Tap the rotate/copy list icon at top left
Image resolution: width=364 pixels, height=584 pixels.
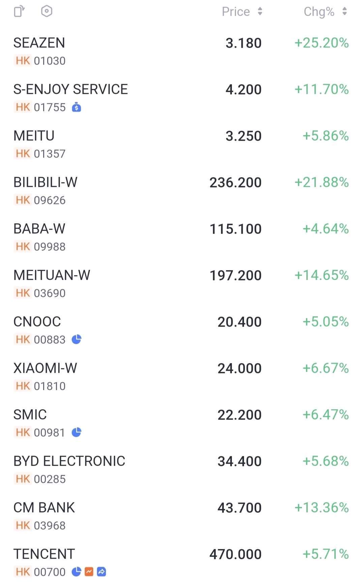click(x=19, y=11)
